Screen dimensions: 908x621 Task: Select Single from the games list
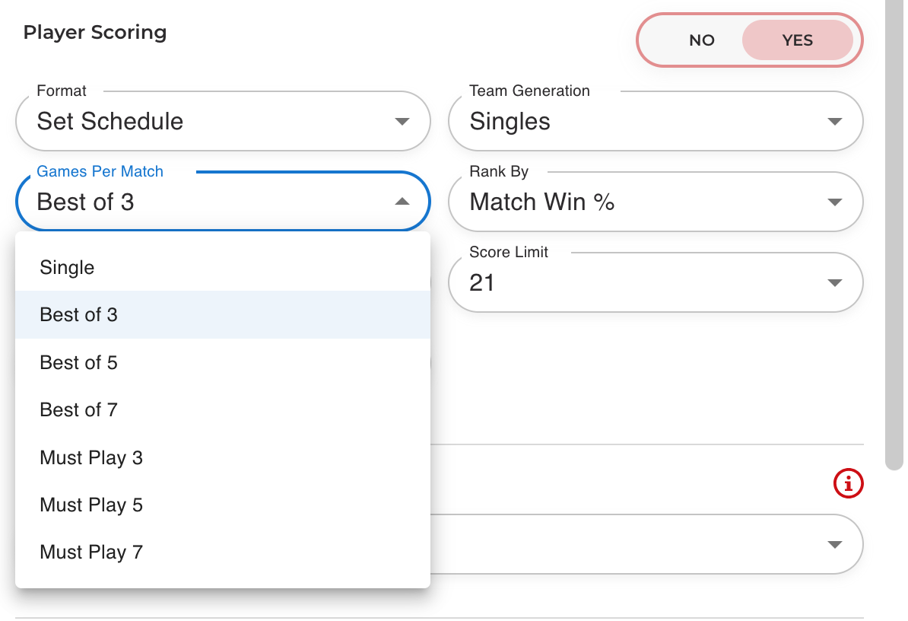point(68,268)
